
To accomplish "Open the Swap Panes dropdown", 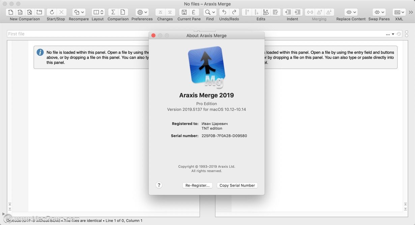I will [379, 12].
